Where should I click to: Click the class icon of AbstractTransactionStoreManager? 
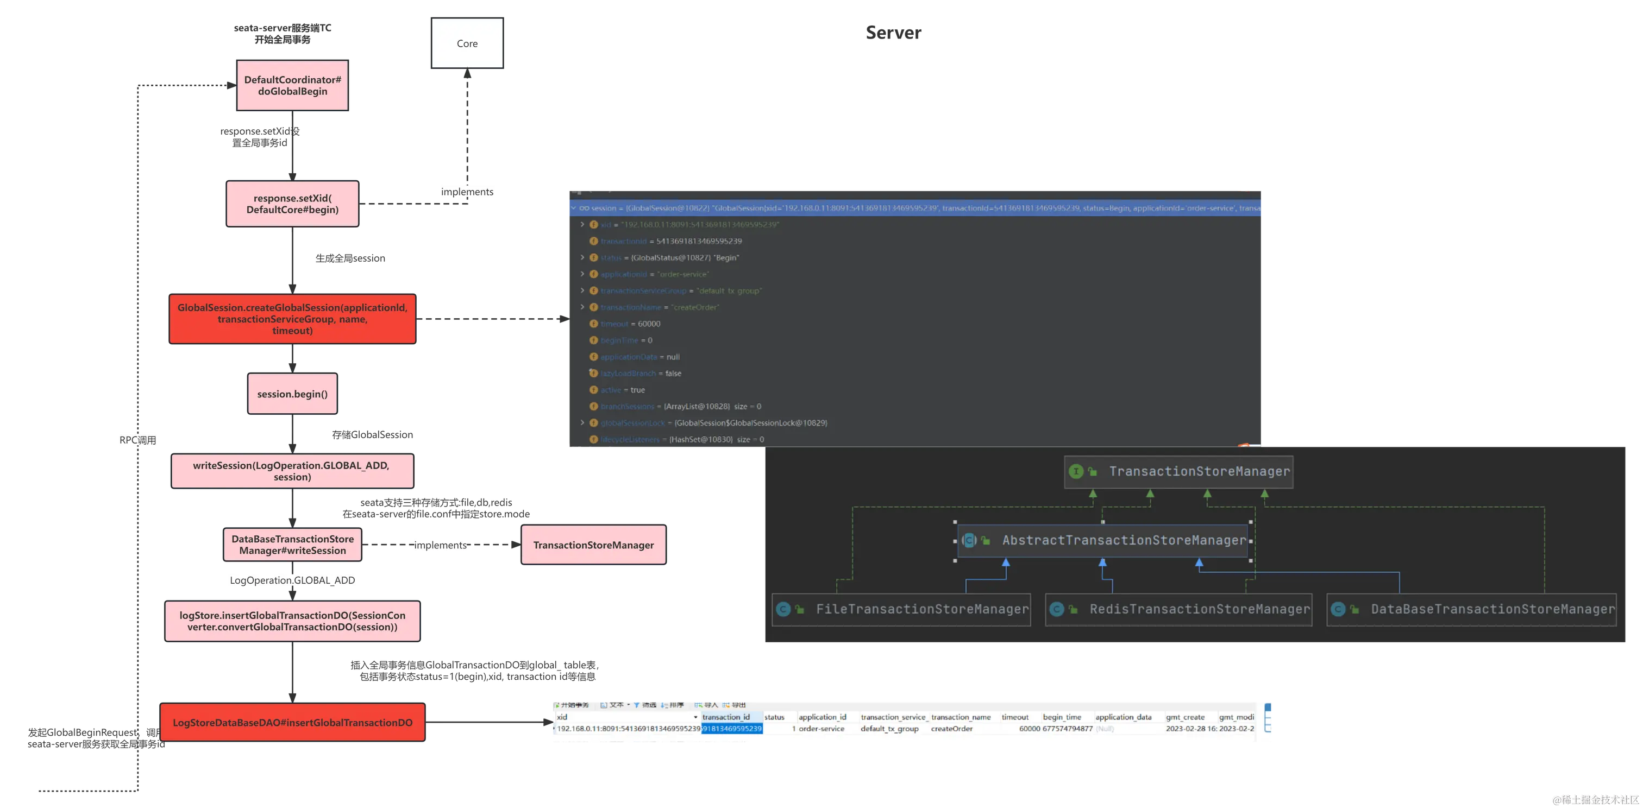(969, 541)
